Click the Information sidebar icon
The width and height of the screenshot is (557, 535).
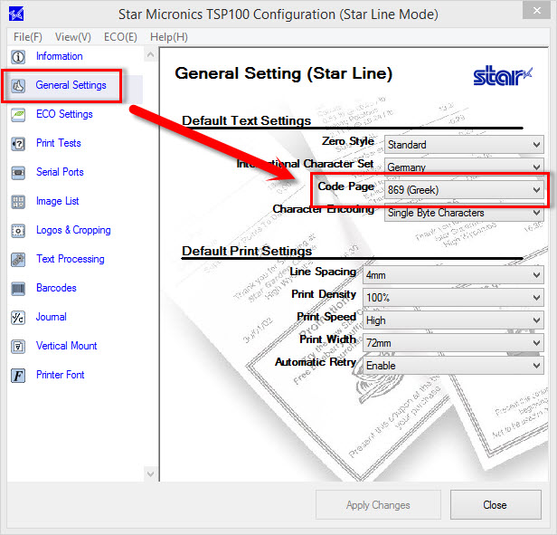click(x=18, y=57)
